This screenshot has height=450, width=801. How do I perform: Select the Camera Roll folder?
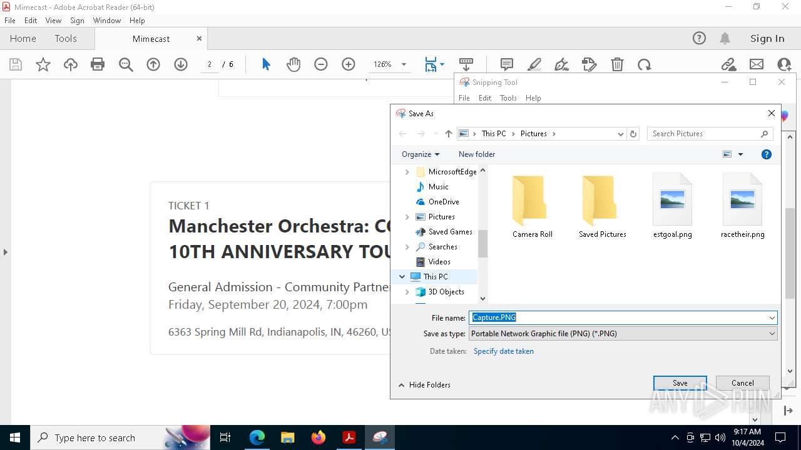(x=533, y=206)
